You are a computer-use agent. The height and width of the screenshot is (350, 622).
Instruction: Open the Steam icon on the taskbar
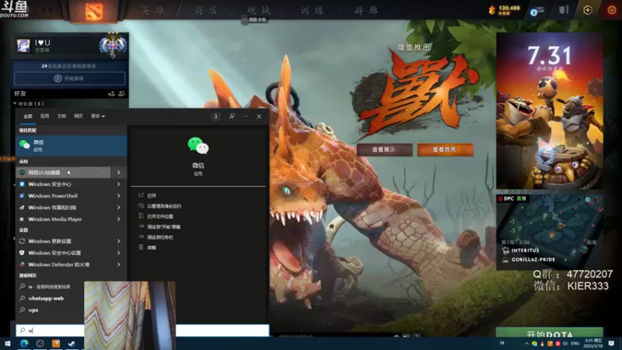(72, 343)
